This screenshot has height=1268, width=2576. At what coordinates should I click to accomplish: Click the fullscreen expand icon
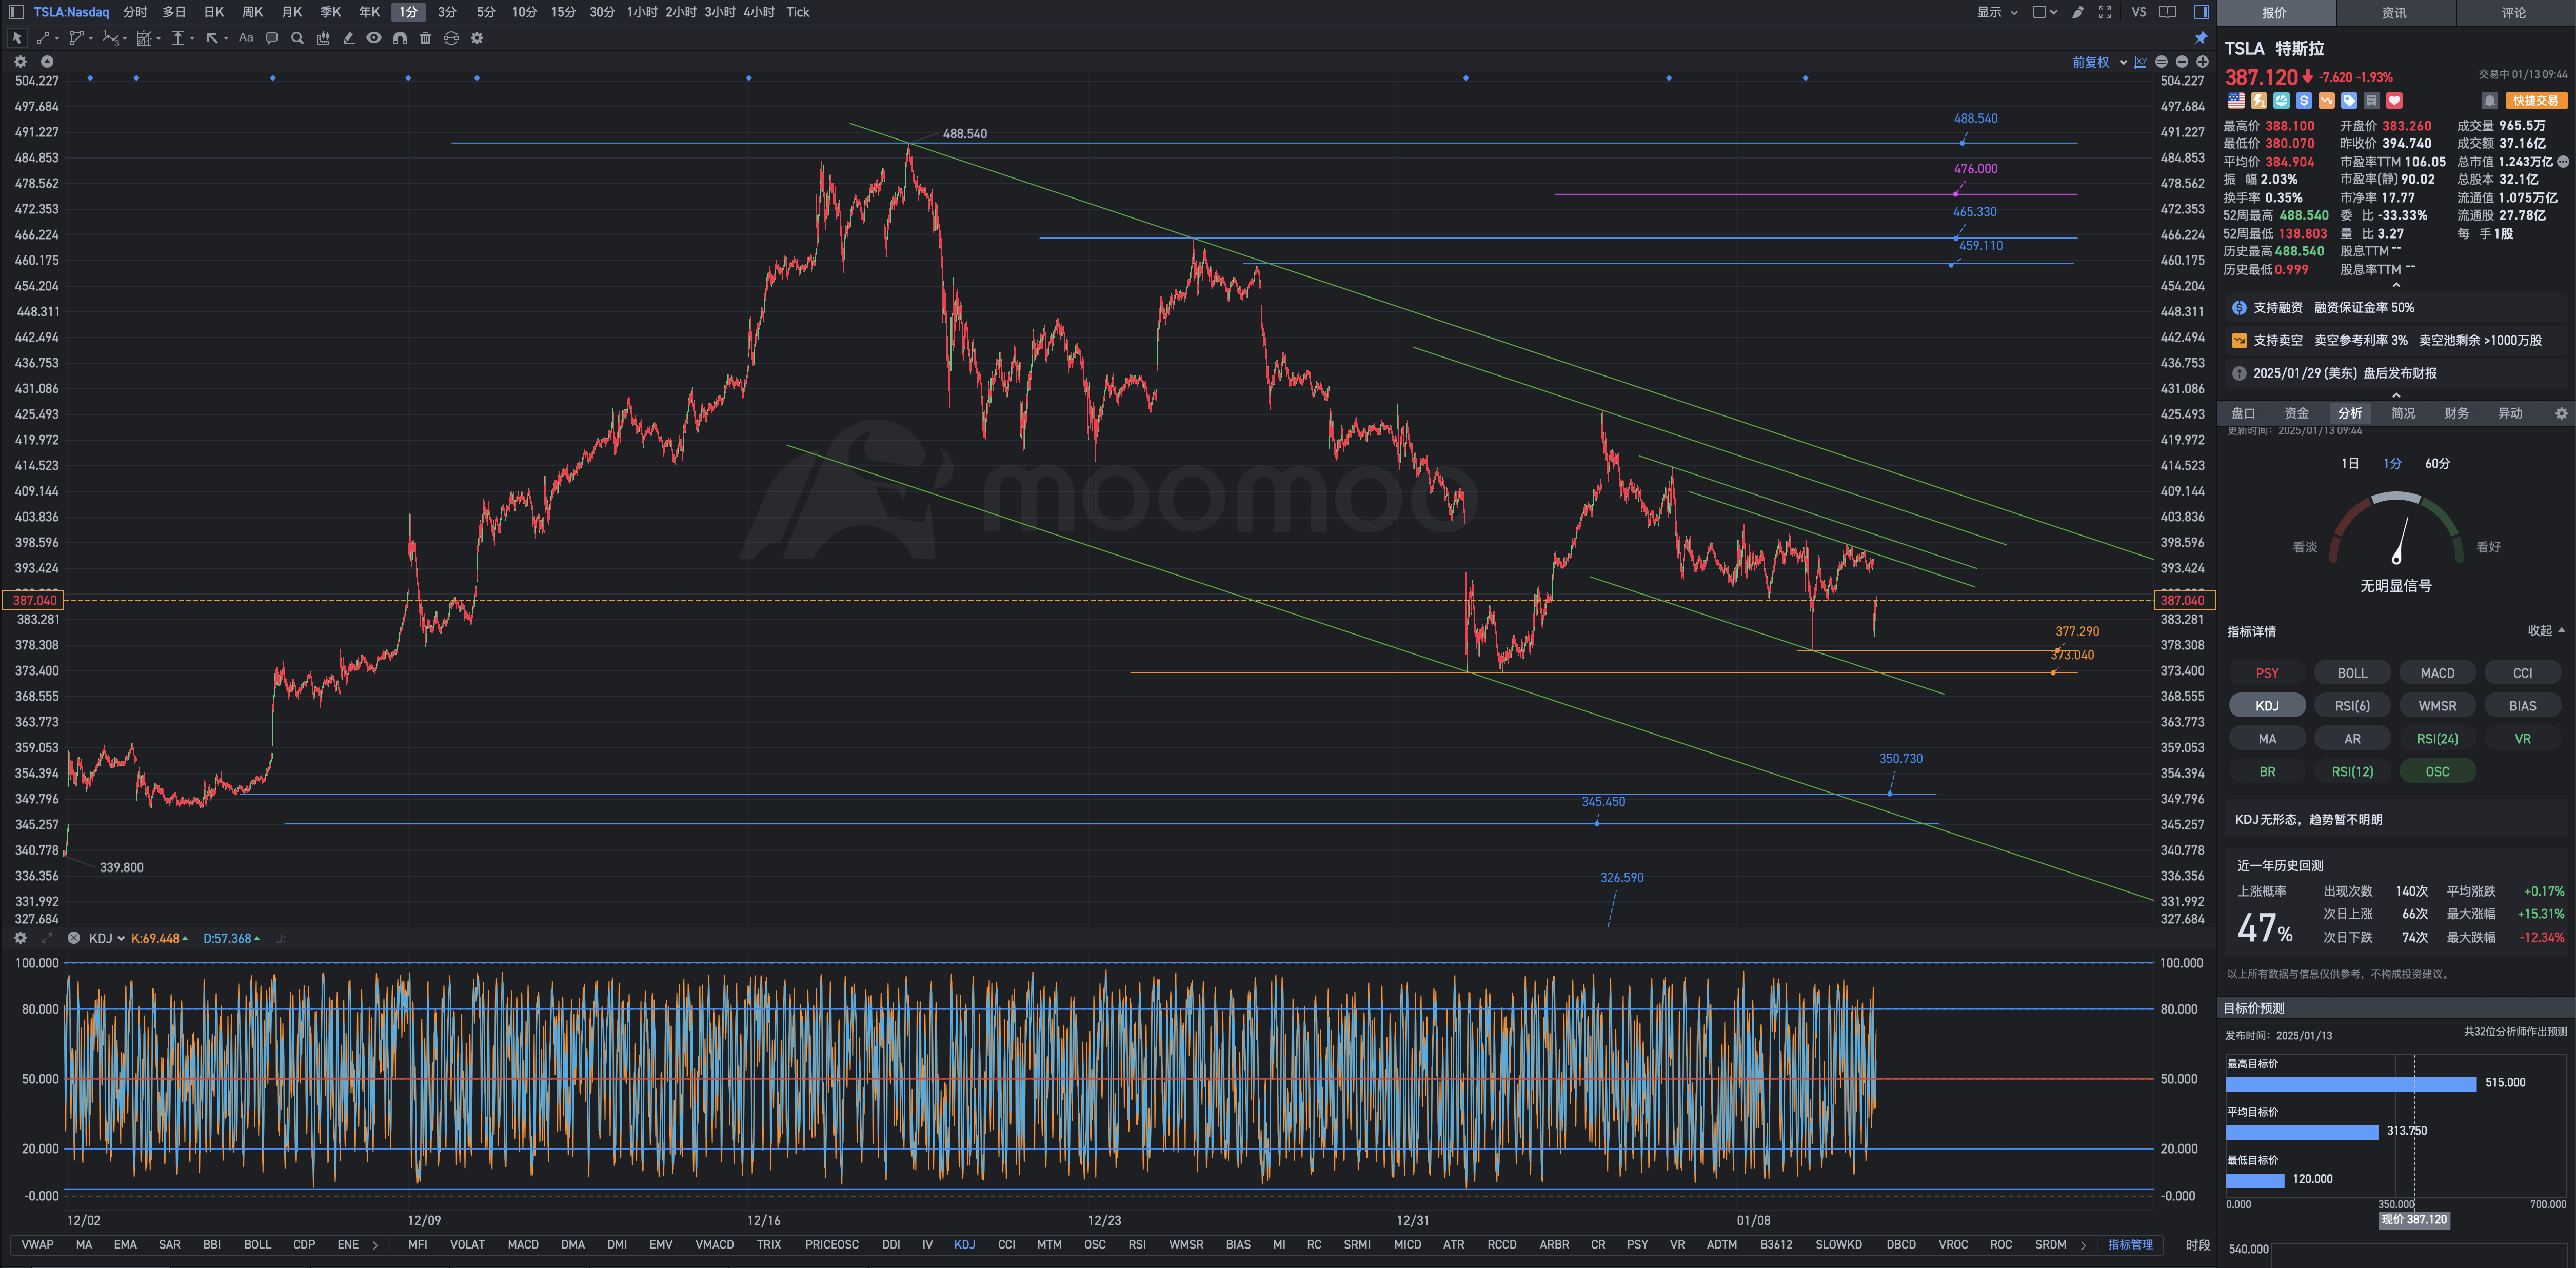pyautogui.click(x=2105, y=12)
